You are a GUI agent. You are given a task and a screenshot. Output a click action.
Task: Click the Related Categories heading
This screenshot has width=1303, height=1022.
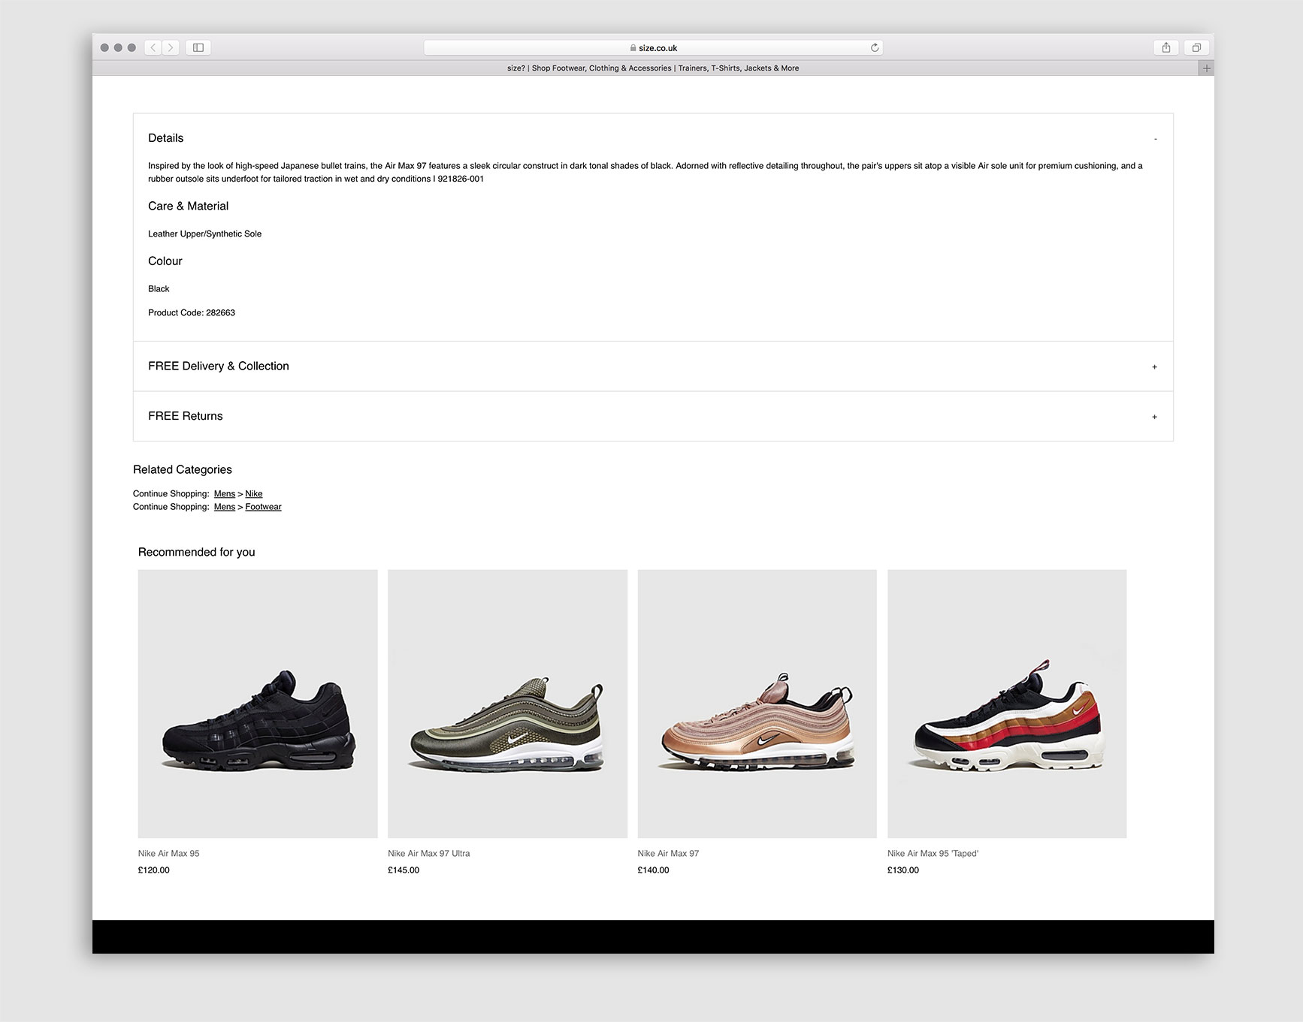point(183,470)
